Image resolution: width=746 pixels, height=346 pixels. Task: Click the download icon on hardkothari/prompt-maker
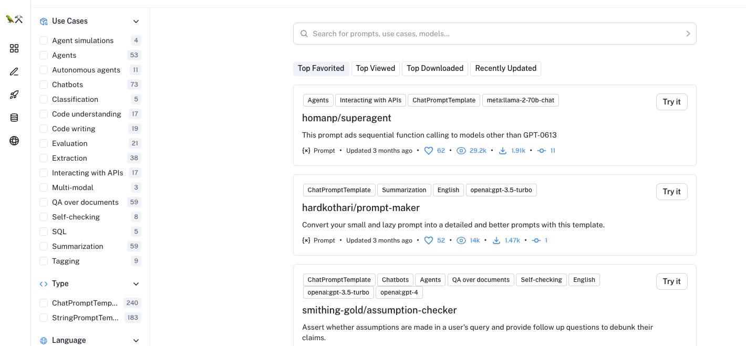click(x=496, y=240)
